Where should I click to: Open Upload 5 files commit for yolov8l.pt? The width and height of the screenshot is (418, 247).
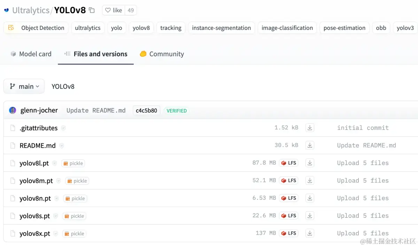363,163
